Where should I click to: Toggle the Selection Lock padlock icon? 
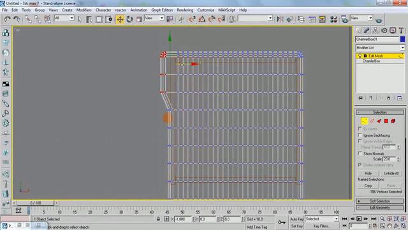(x=158, y=218)
